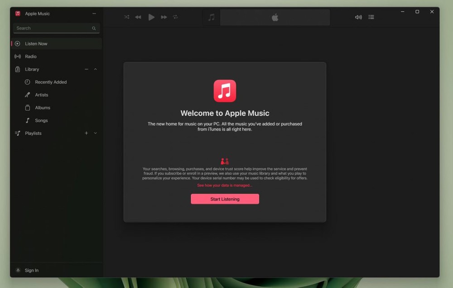The width and height of the screenshot is (453, 288).
Task: Focus the Search field
Action: click(x=56, y=28)
